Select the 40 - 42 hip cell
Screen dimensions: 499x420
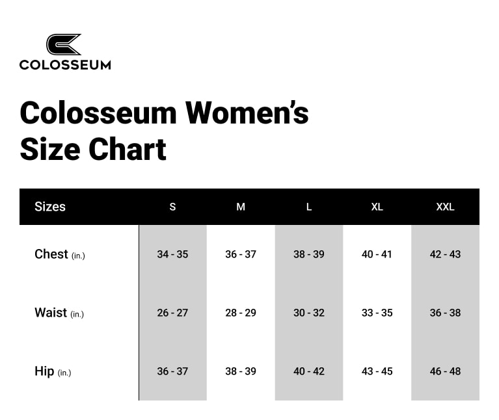(x=309, y=371)
